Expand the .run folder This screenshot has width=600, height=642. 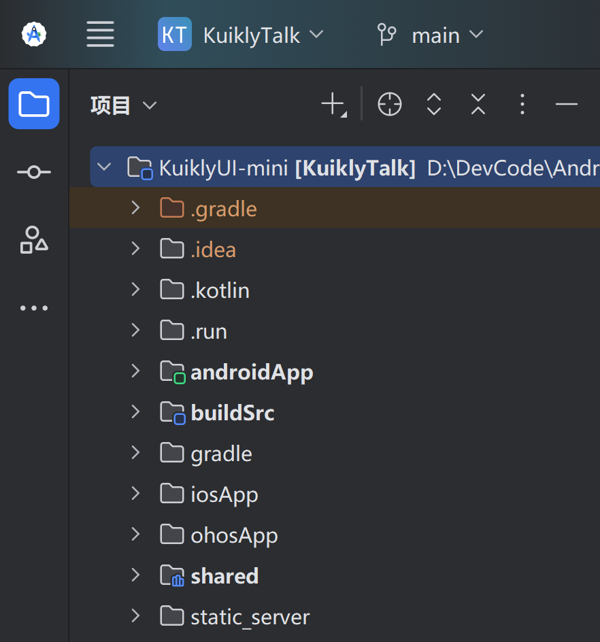pyautogui.click(x=135, y=330)
